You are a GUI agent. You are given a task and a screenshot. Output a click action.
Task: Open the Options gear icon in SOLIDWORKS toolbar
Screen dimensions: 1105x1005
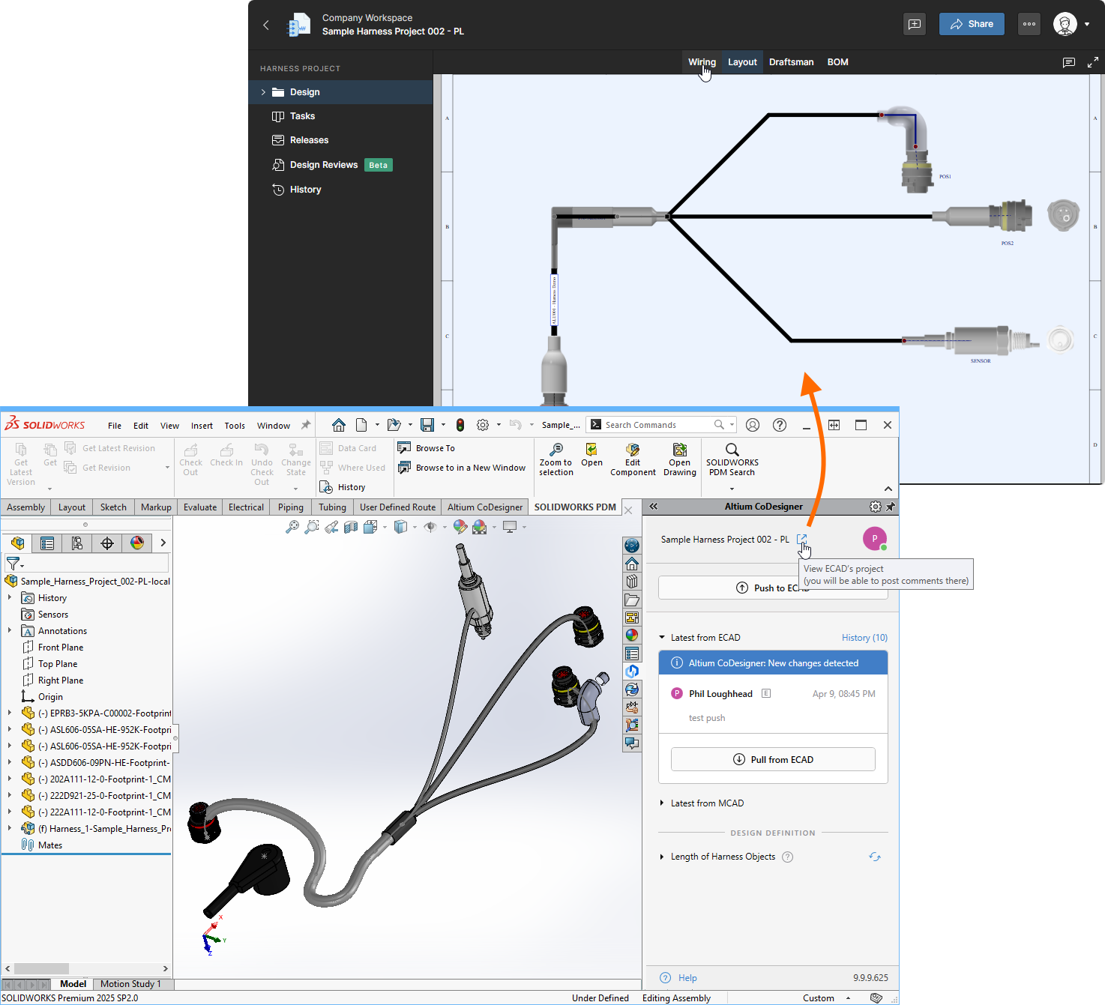click(x=483, y=425)
